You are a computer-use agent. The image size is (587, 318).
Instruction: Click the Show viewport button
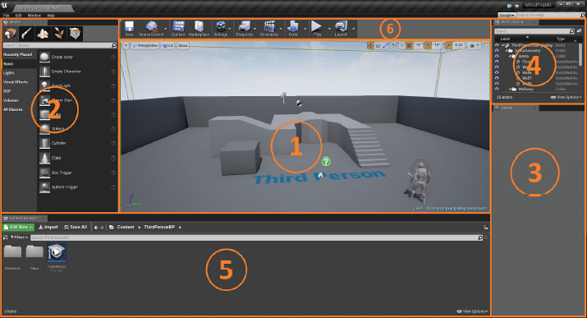183,46
